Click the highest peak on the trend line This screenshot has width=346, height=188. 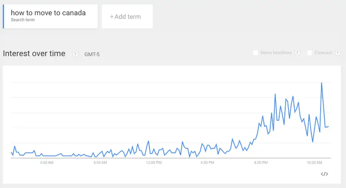click(x=321, y=83)
